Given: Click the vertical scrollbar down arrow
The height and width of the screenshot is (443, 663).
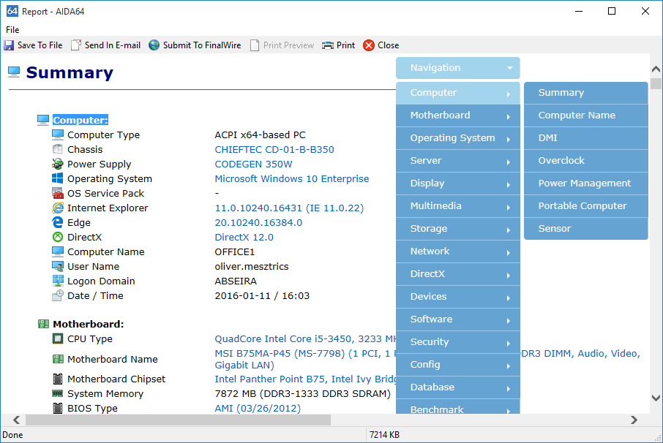Looking at the screenshot, I should [656, 398].
